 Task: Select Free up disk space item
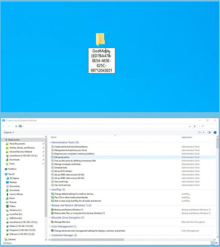(x=75, y=161)
